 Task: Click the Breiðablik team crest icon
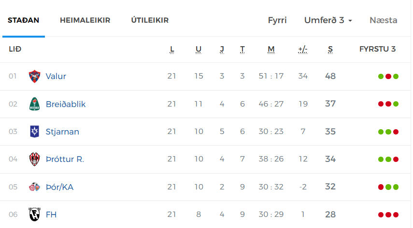pyautogui.click(x=34, y=104)
